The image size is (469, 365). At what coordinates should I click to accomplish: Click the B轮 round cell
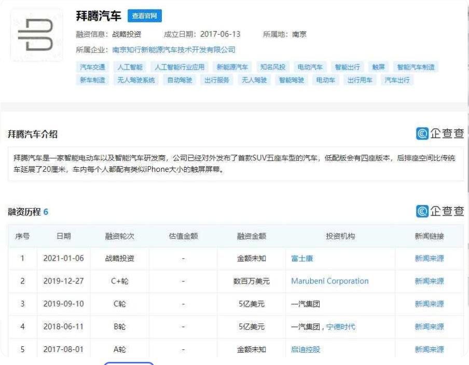point(120,327)
